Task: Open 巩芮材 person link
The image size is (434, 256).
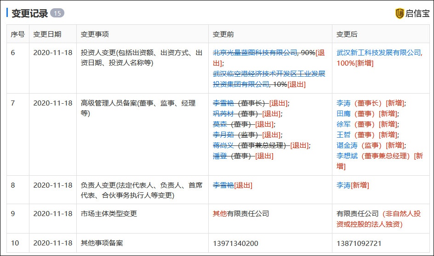Action: [223, 113]
